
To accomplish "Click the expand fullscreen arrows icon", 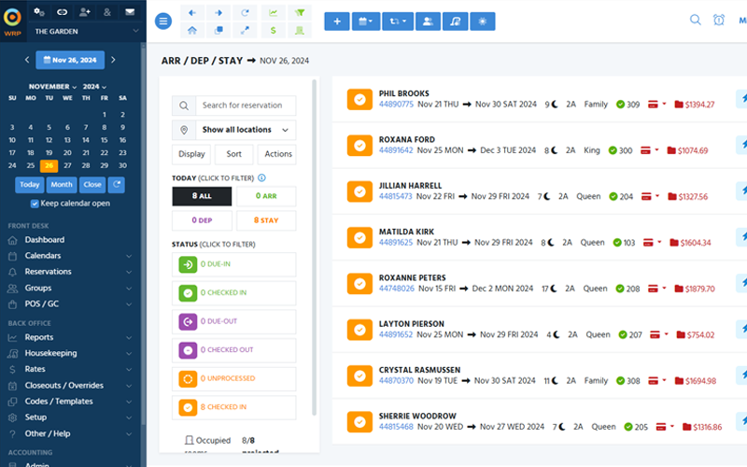I will [x=245, y=30].
